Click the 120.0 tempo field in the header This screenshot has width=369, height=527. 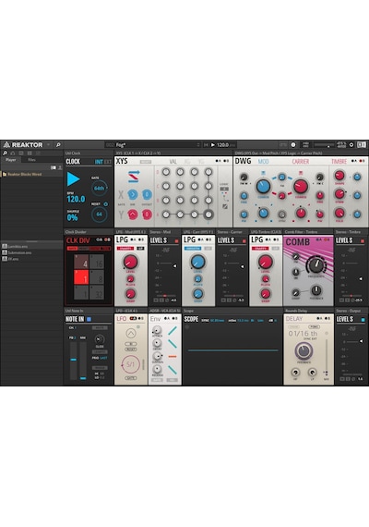[222, 145]
